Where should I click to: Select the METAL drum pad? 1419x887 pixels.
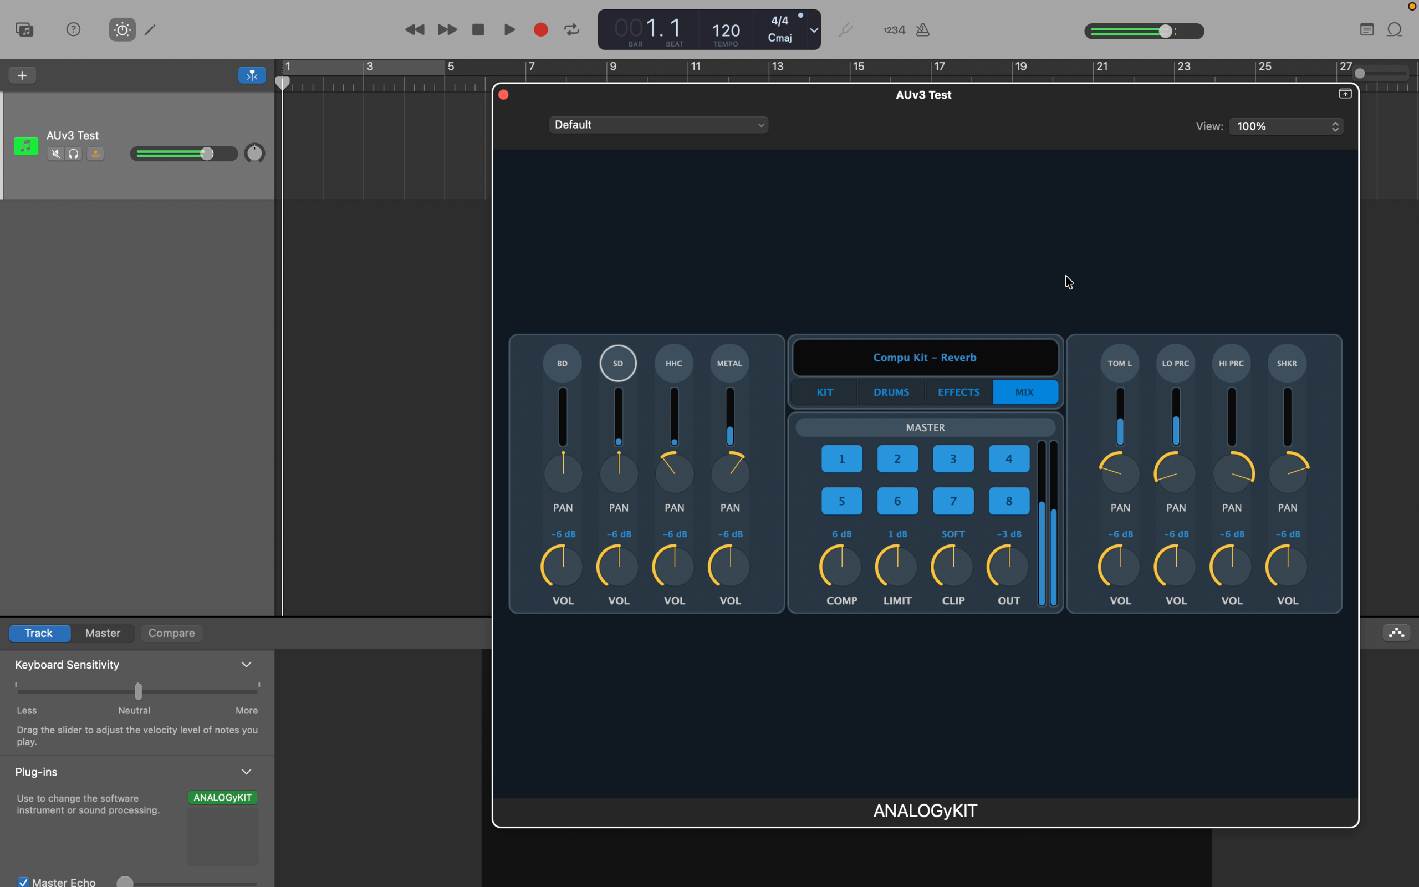coord(729,363)
